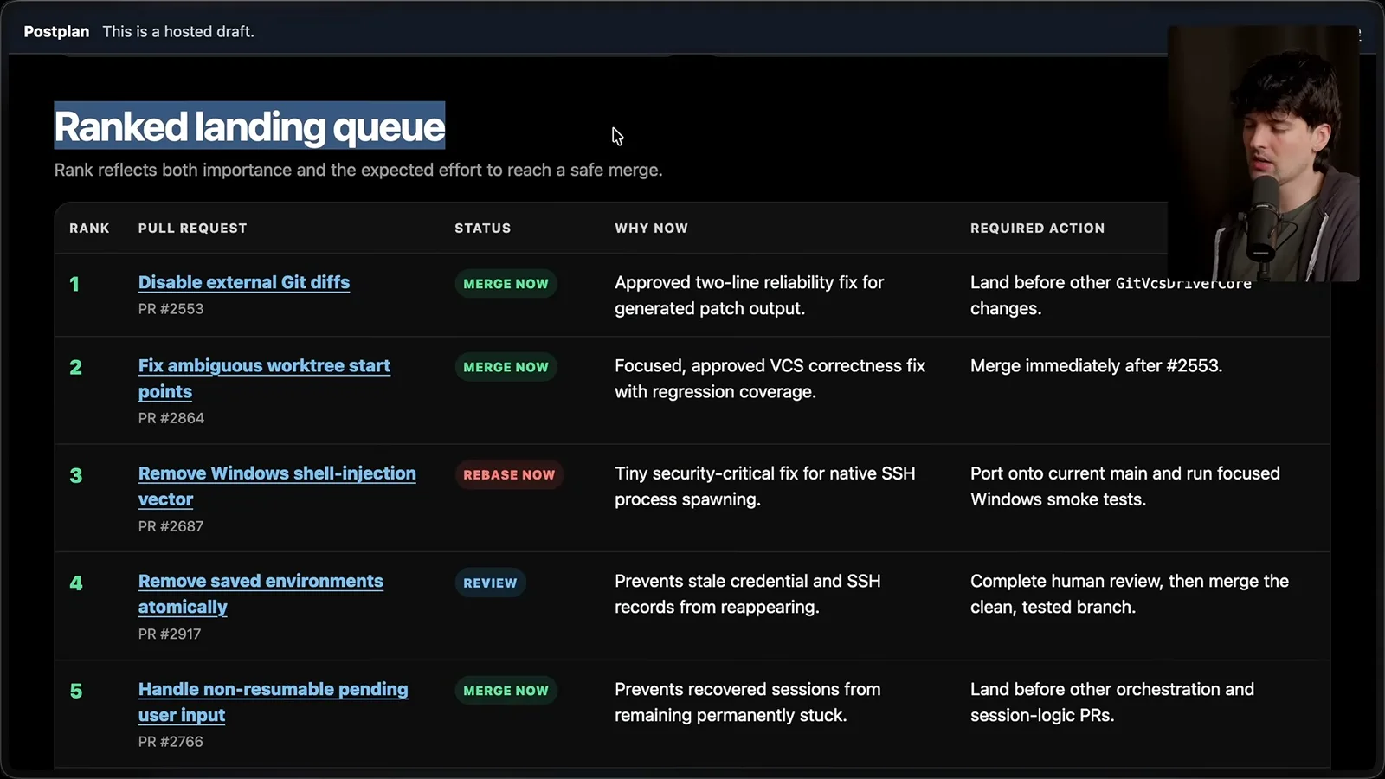Click the REVIEW status badge

click(x=490, y=583)
